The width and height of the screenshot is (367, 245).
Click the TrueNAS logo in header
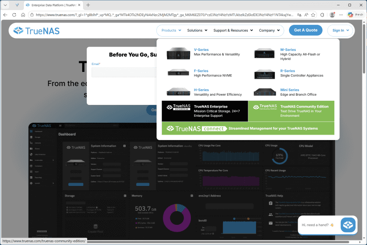pyautogui.click(x=37, y=31)
